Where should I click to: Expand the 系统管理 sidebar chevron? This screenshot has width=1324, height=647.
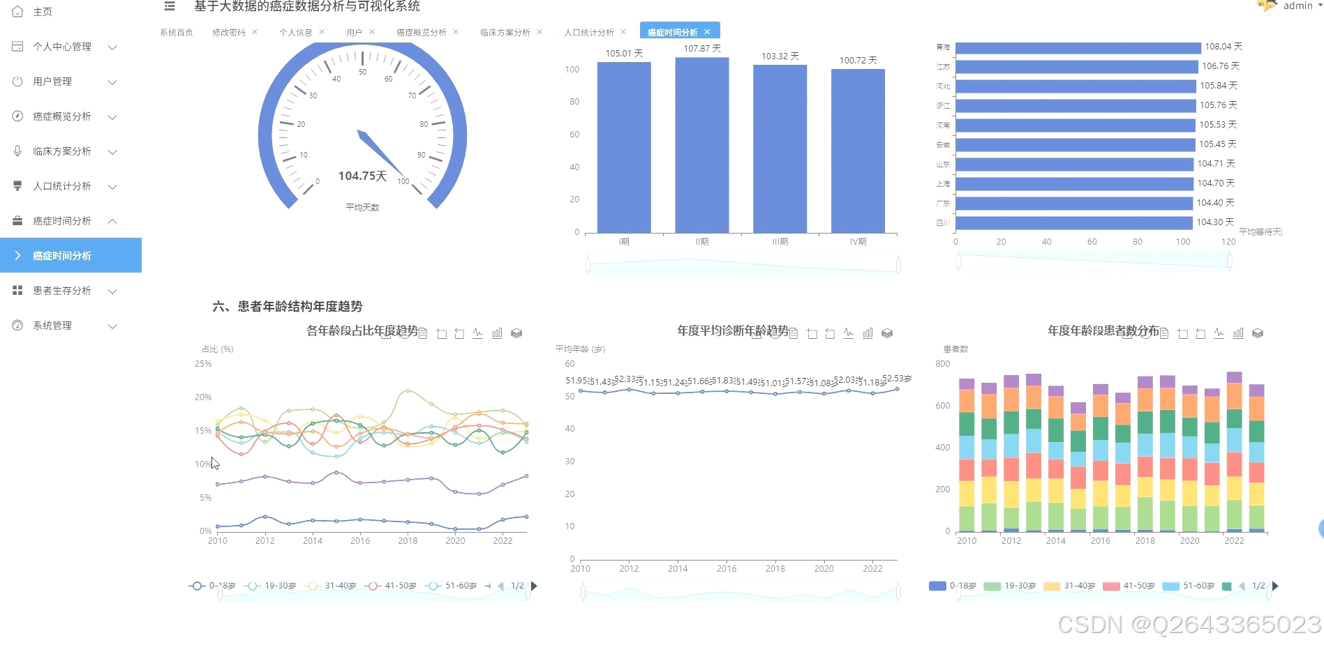click(x=112, y=326)
